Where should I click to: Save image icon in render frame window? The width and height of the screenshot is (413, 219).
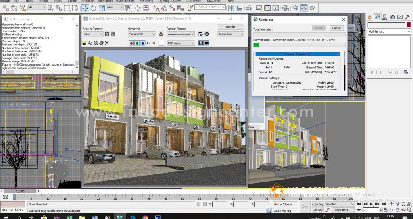pyautogui.click(x=84, y=43)
